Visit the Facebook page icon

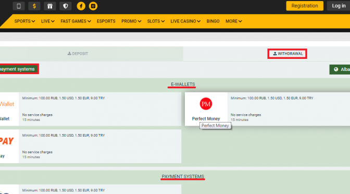click(81, 6)
